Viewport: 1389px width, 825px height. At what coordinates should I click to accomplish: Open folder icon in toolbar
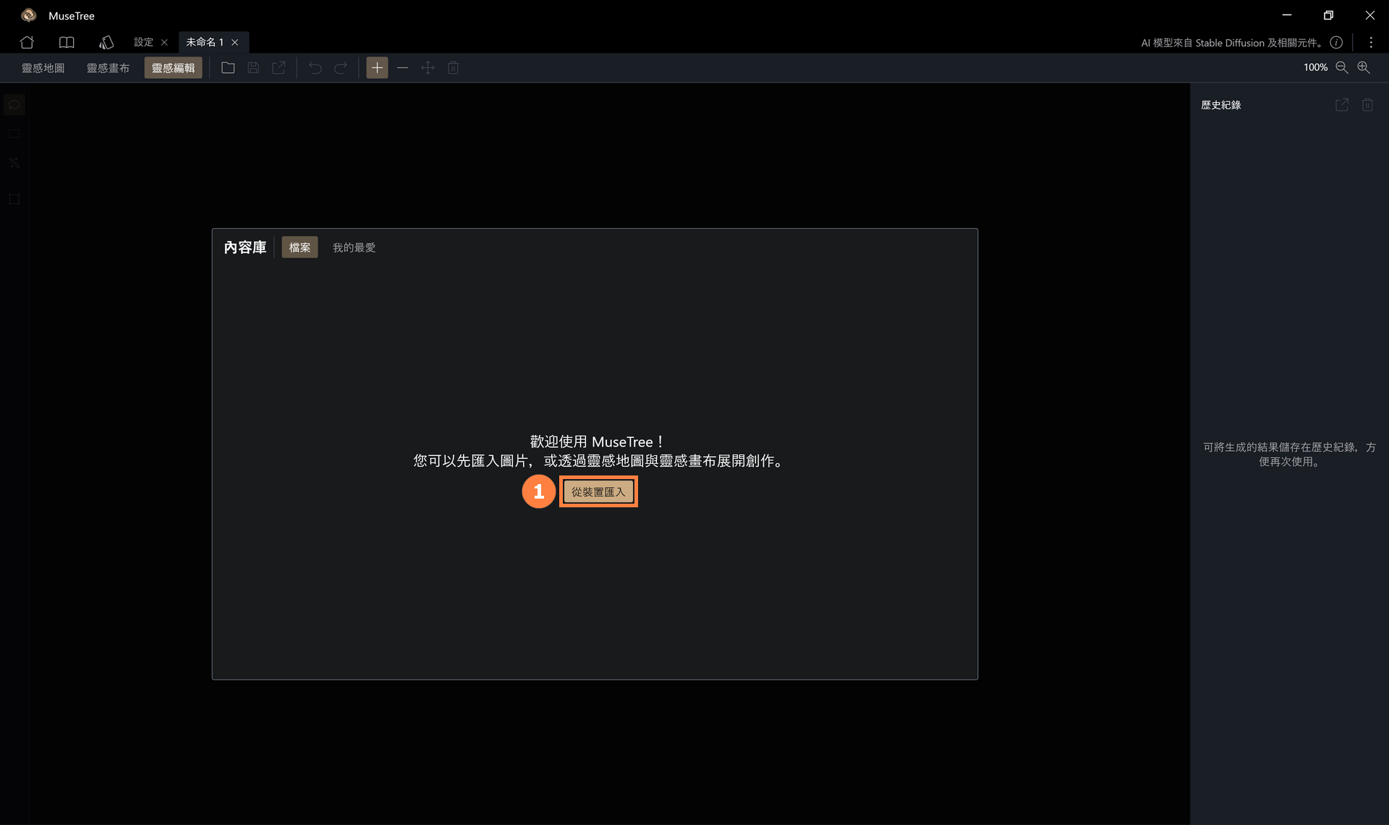click(228, 67)
